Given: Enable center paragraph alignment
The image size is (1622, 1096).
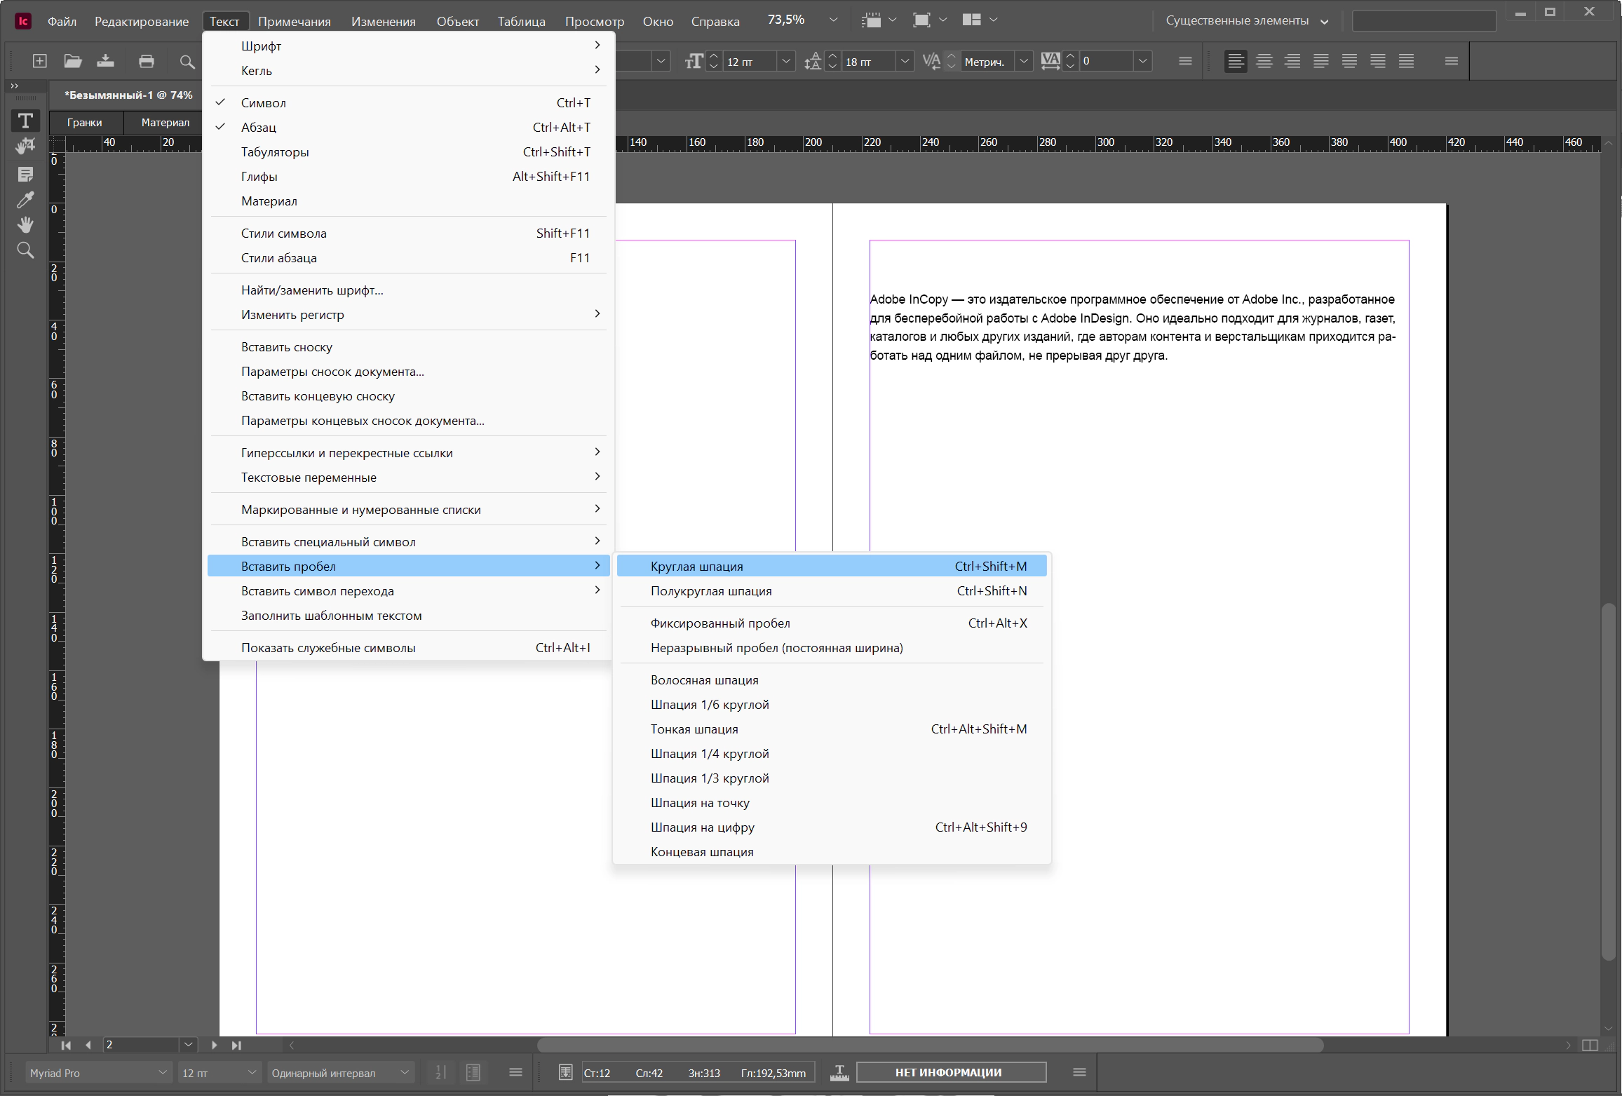Looking at the screenshot, I should (x=1264, y=61).
